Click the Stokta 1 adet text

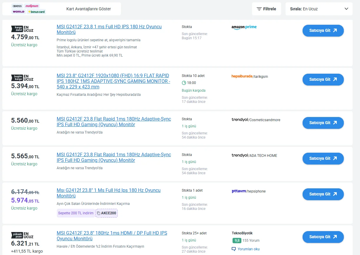pyautogui.click(x=192, y=190)
